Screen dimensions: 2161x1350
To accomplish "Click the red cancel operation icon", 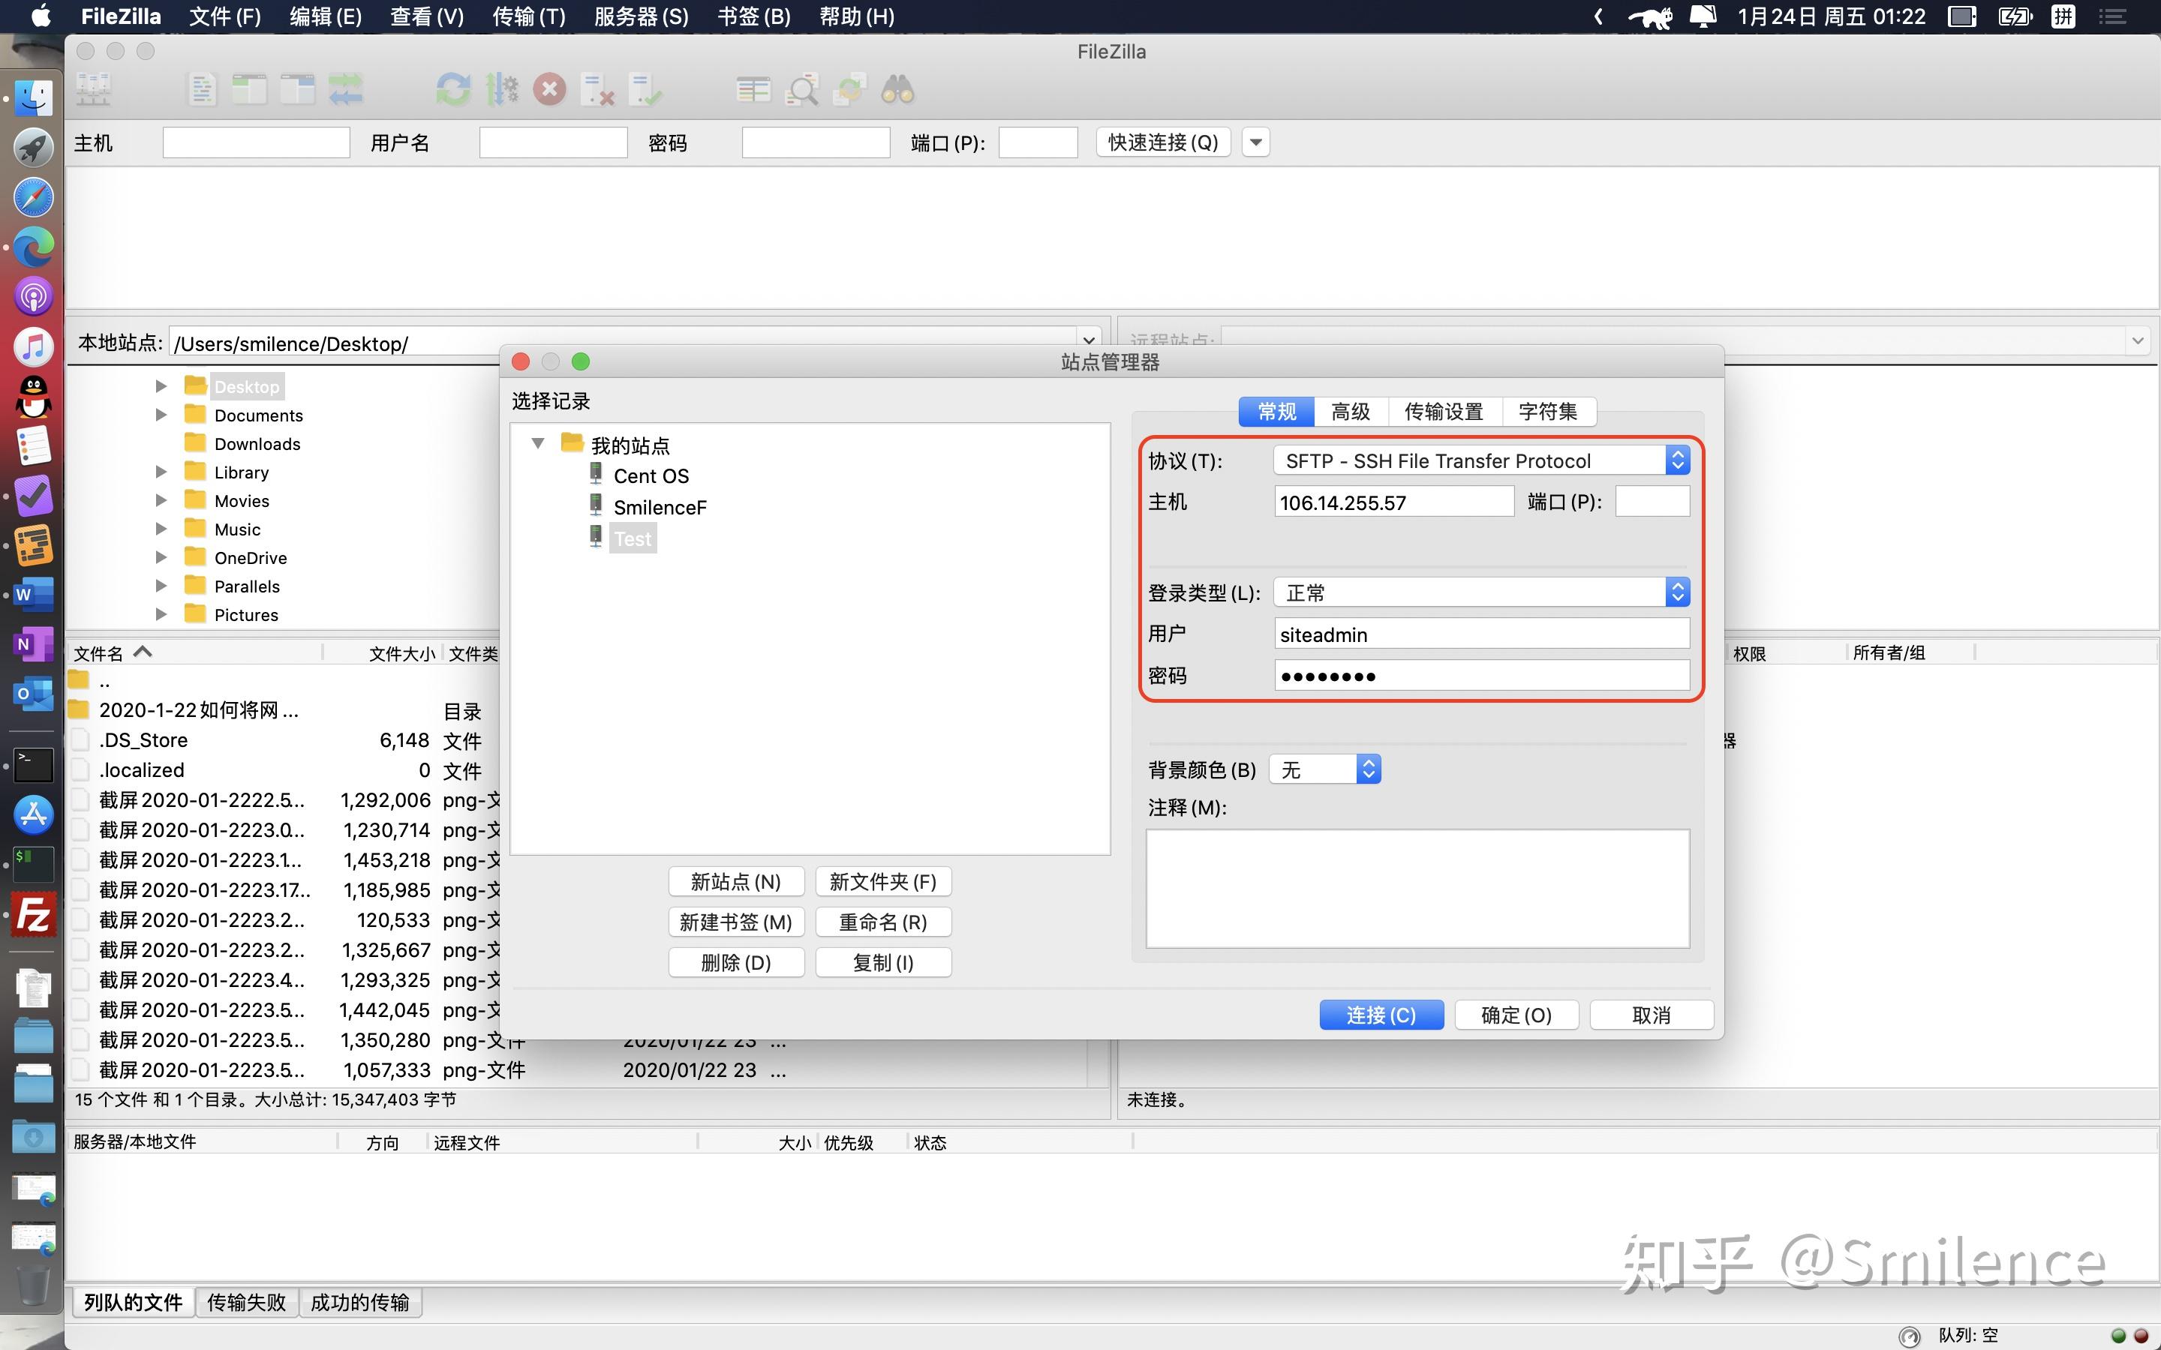I will tap(550, 89).
